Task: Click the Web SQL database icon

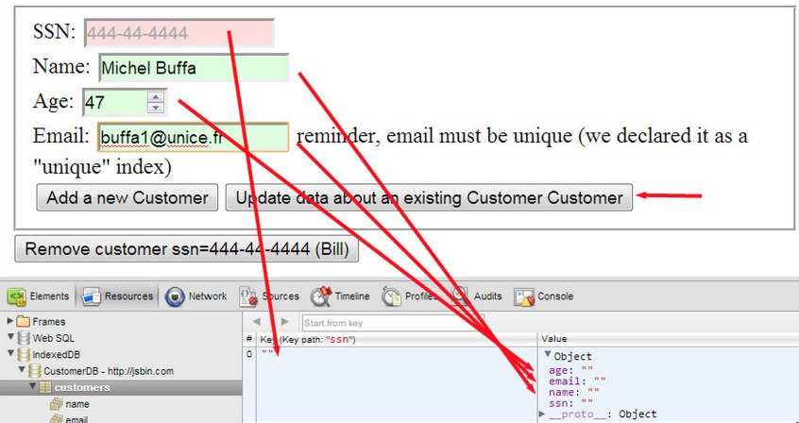Action: coord(24,338)
